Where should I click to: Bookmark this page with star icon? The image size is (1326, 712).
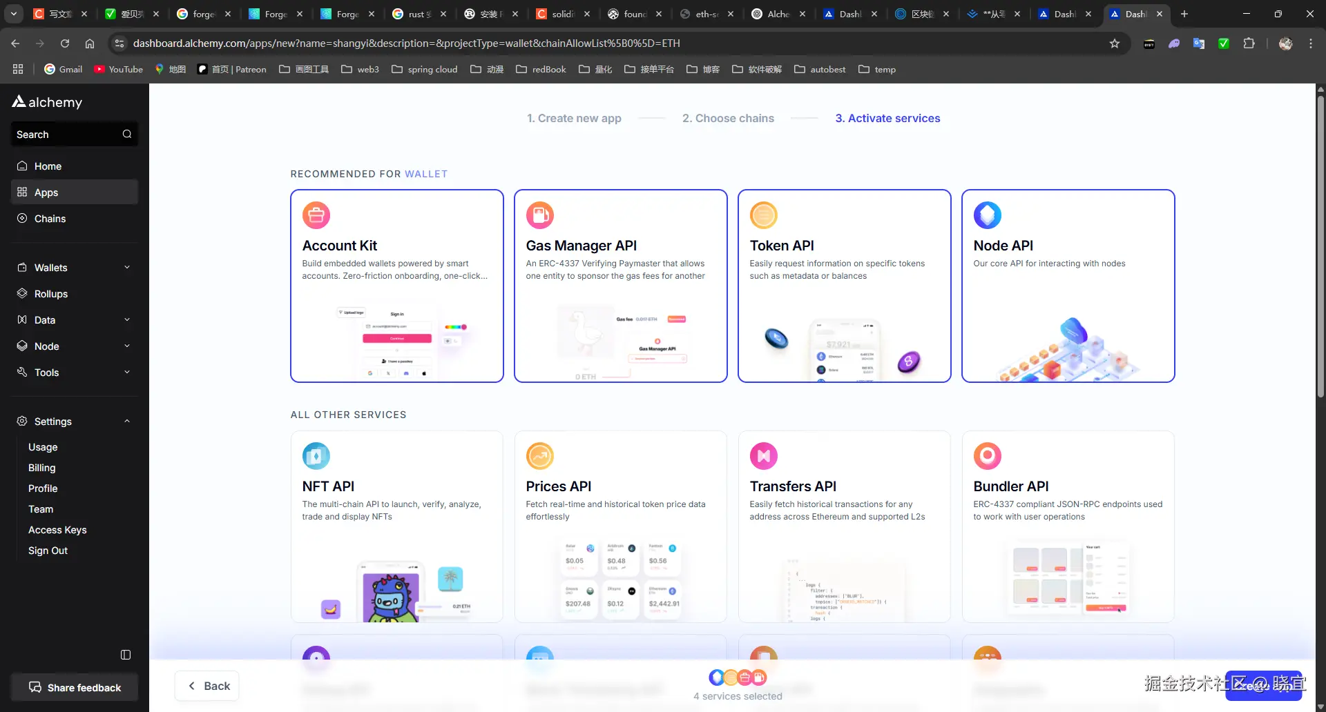1115,43
